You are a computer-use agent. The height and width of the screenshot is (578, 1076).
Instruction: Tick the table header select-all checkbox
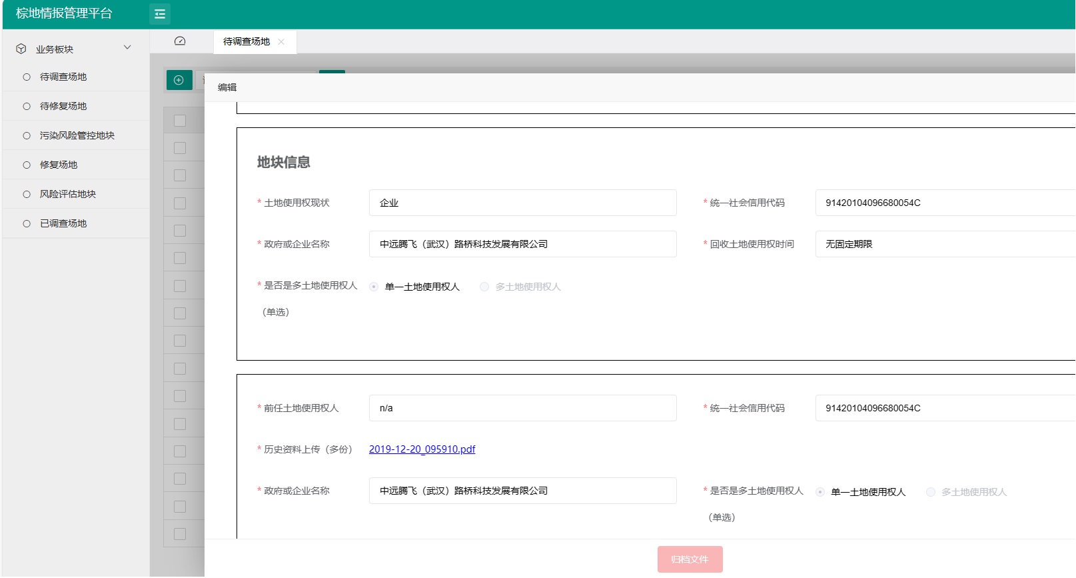[x=180, y=121]
